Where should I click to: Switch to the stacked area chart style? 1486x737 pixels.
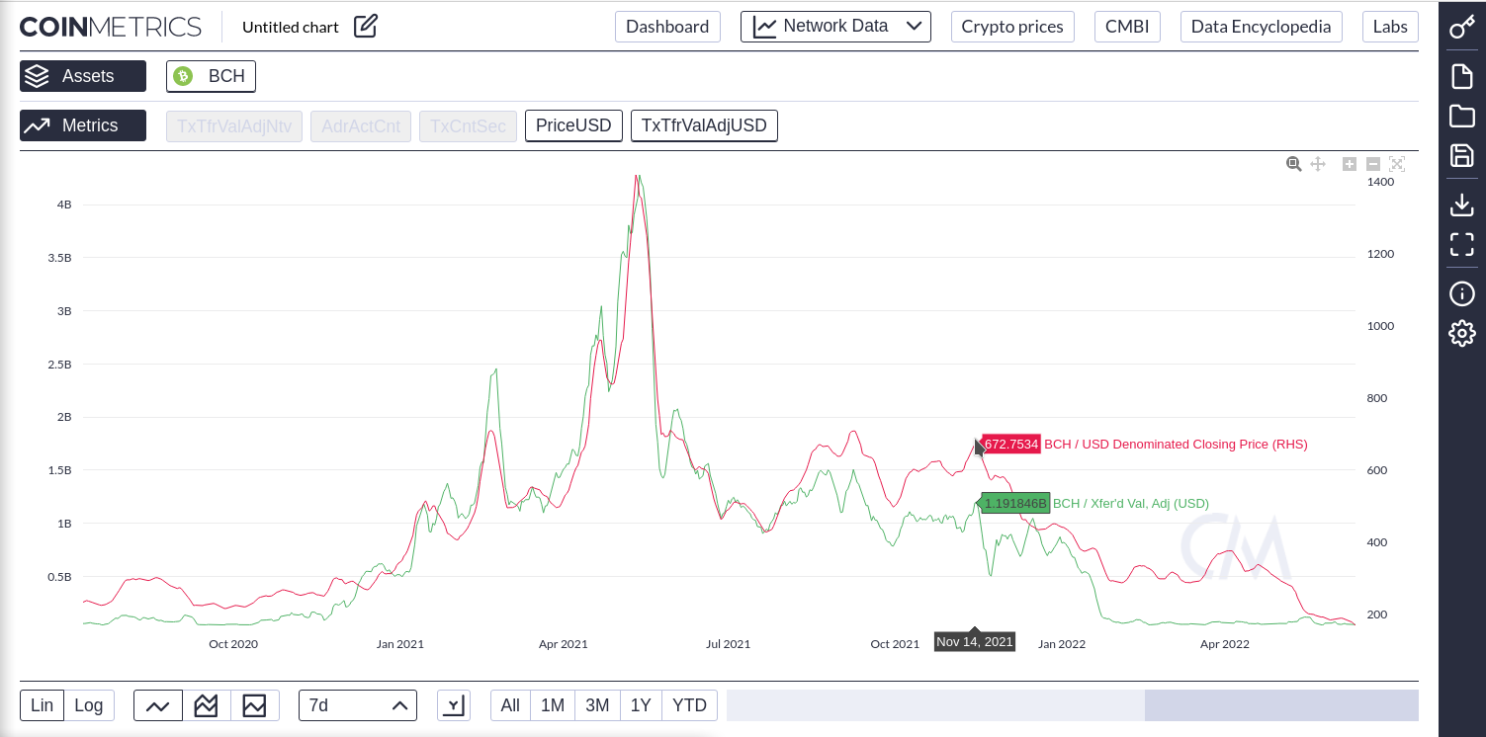click(207, 705)
